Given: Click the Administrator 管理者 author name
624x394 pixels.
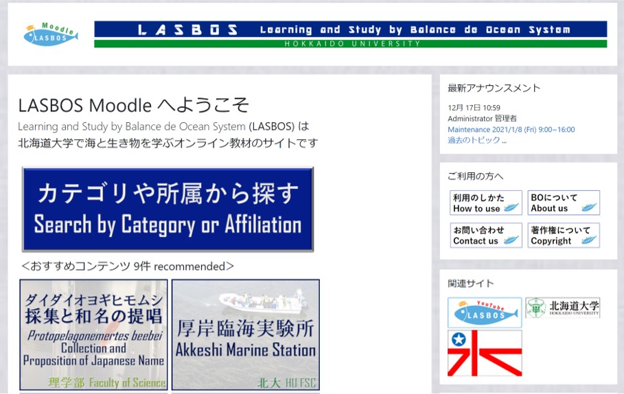Looking at the screenshot, I should point(482,118).
